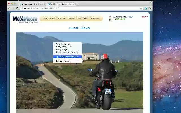Click the user avatar icon in the header
This screenshot has width=181, height=113.
tap(110, 18)
